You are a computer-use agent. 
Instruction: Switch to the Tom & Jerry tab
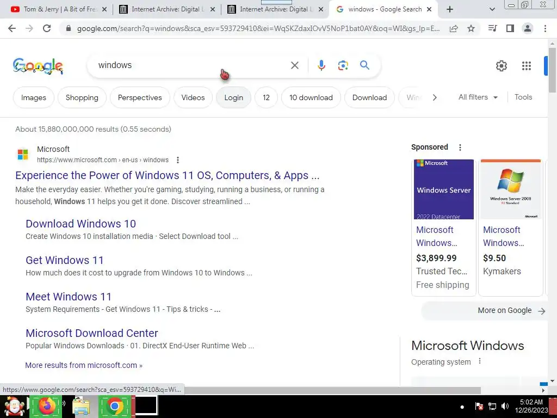pyautogui.click(x=59, y=10)
